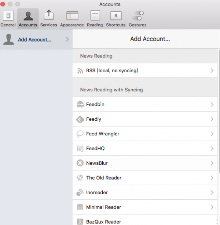Viewport: 220px width, 225px height.
Task: Open the General preferences icon
Action: (8, 15)
